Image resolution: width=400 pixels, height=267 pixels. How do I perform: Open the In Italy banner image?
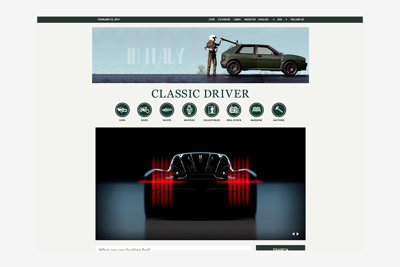tap(201, 55)
